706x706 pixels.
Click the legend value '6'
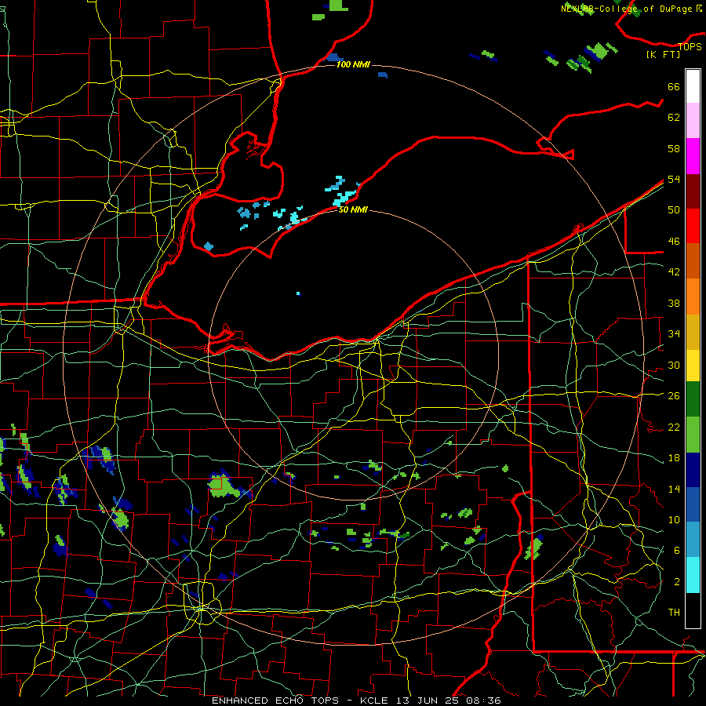(x=676, y=550)
